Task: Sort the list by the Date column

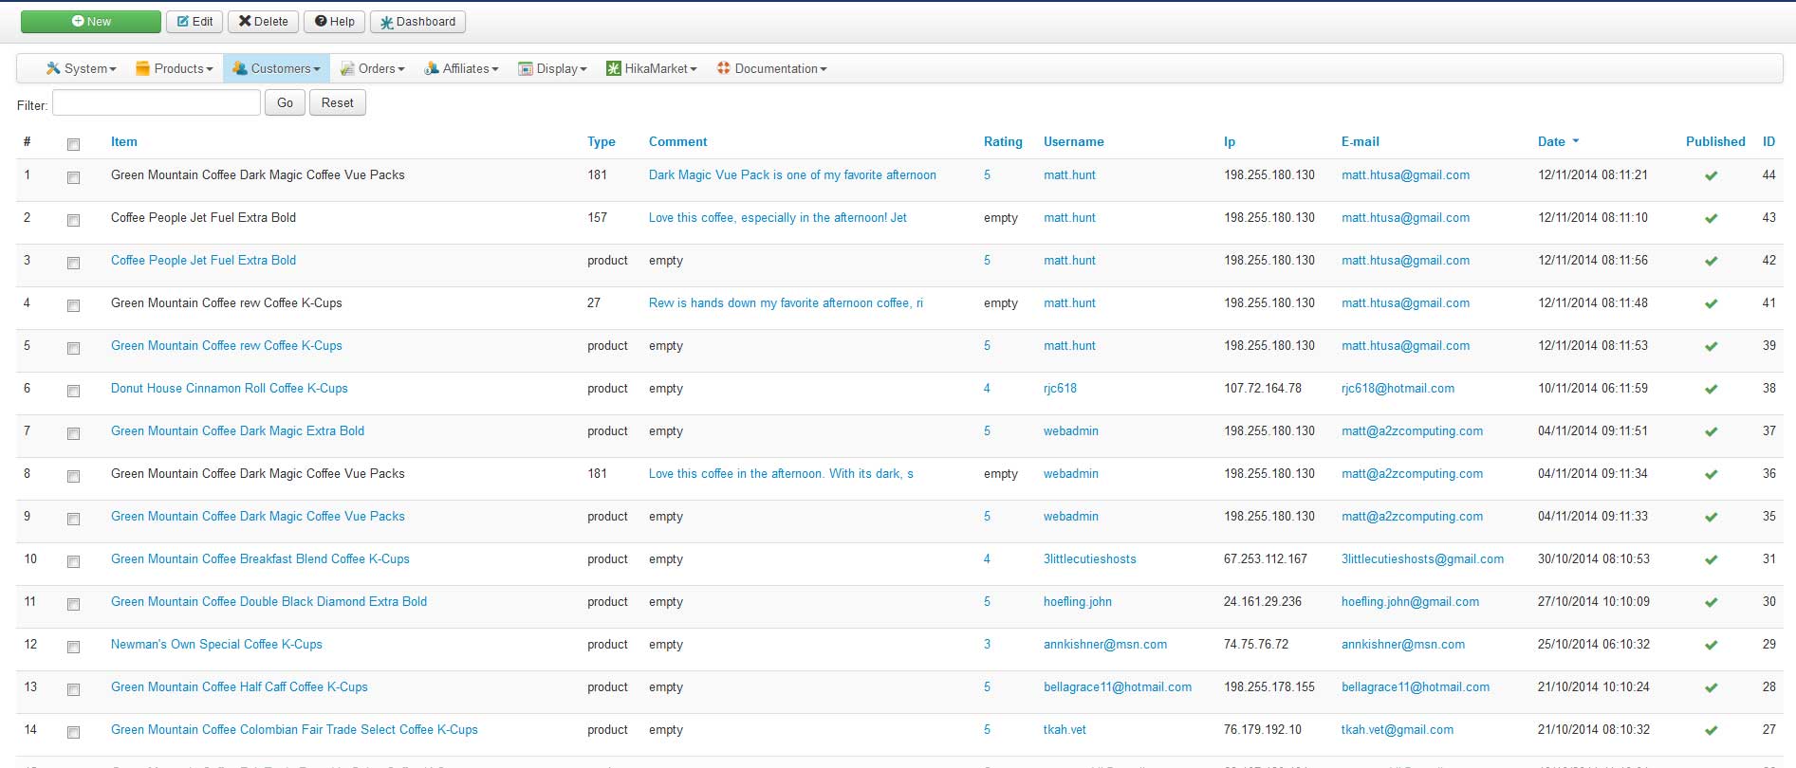Action: (1551, 141)
